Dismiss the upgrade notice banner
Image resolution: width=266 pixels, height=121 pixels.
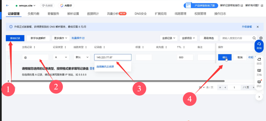[258, 27]
